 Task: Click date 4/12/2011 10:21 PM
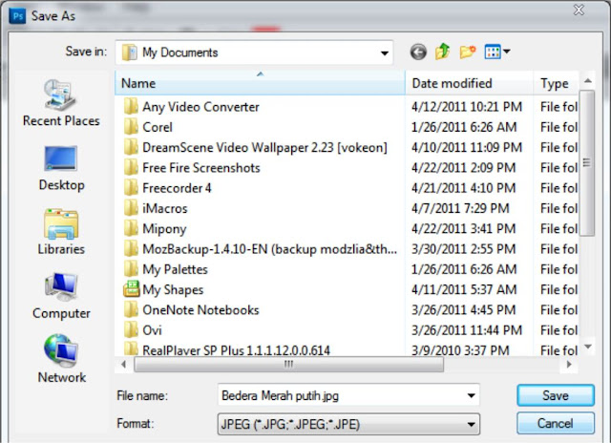pos(467,106)
